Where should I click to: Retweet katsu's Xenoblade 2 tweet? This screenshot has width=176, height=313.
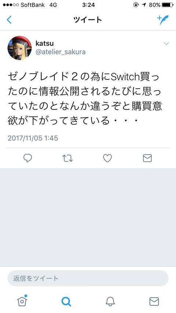67,158
